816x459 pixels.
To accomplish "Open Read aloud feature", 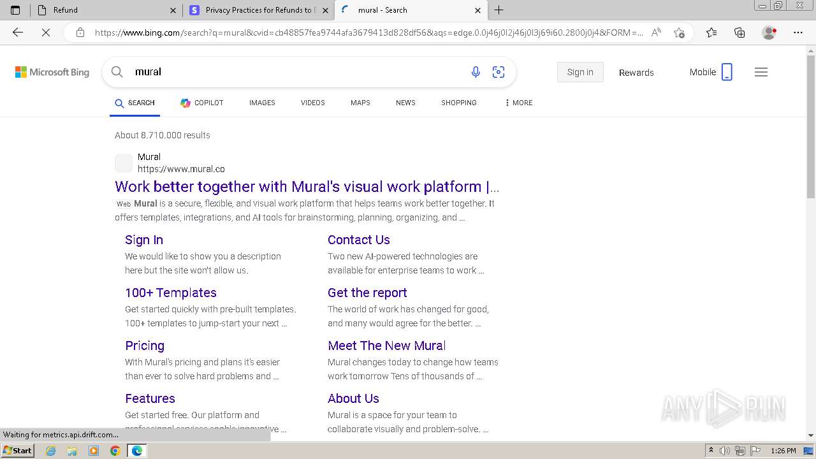I will point(656,33).
